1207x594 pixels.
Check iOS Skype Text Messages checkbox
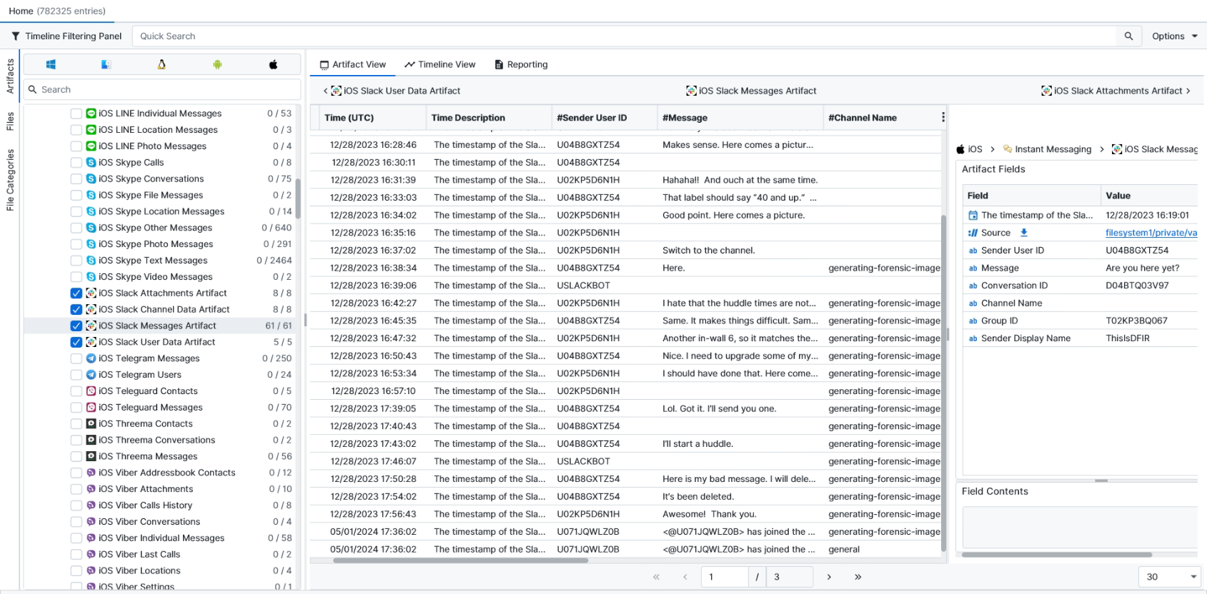coord(76,261)
